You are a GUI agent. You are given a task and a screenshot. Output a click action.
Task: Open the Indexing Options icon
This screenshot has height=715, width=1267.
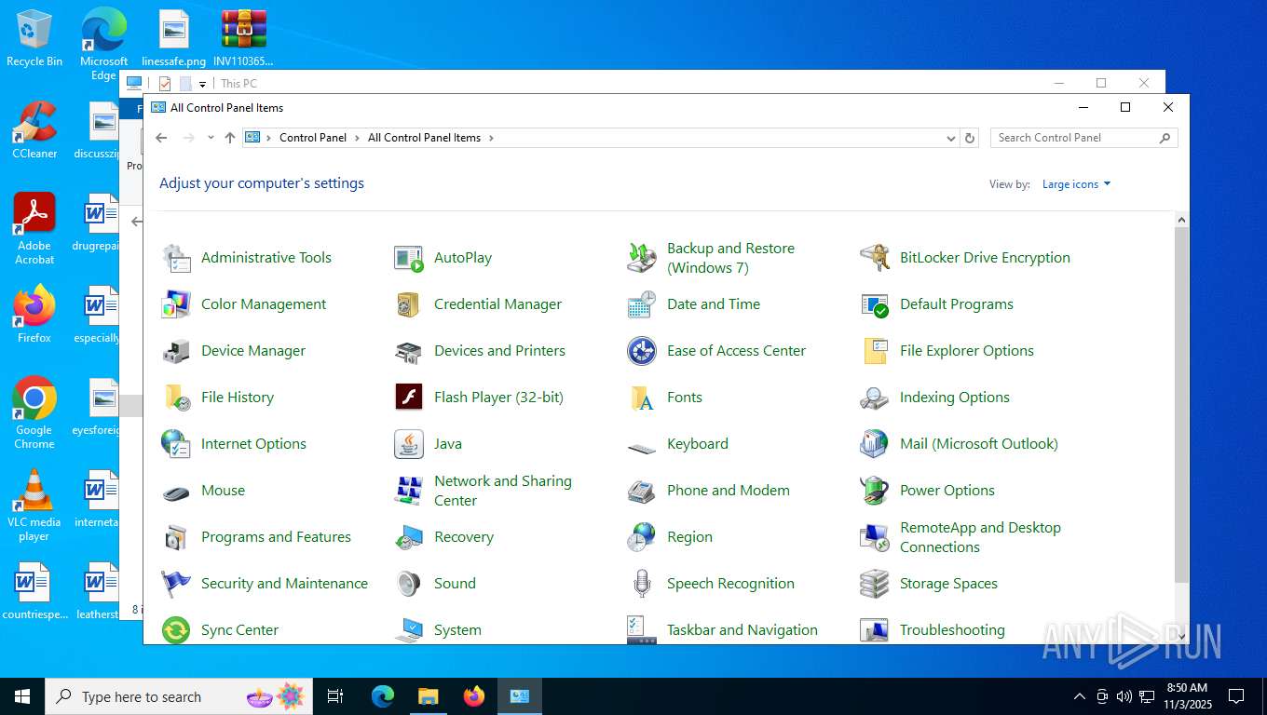(x=875, y=398)
